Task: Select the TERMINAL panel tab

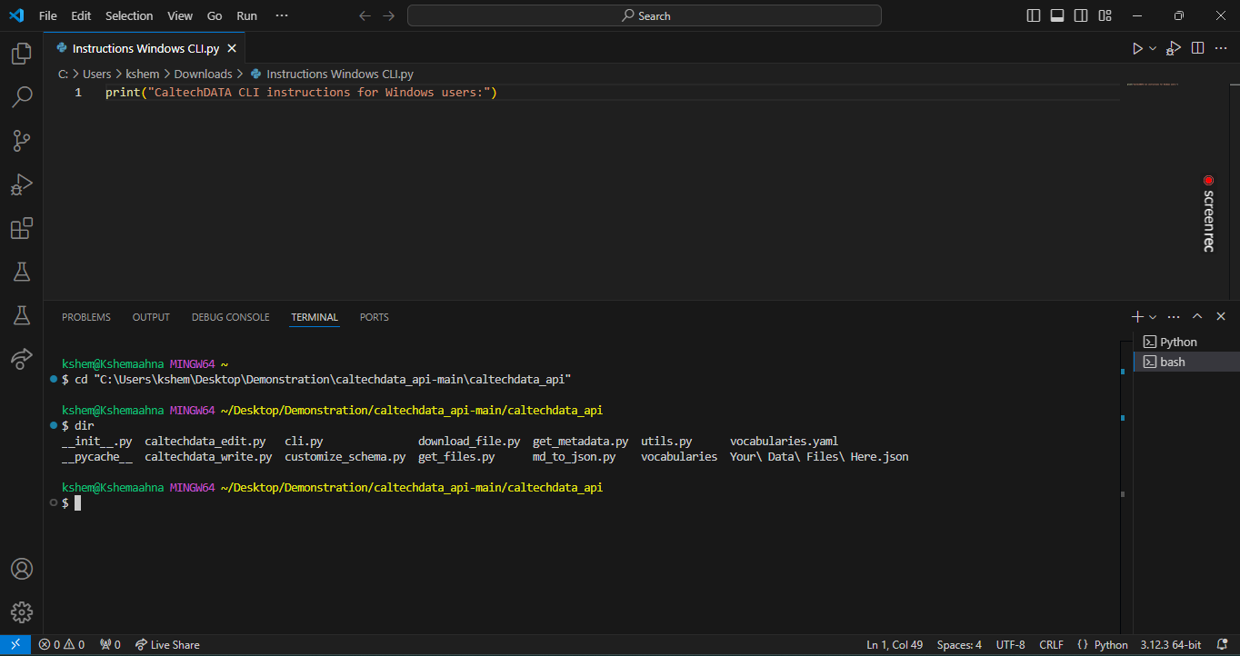Action: pyautogui.click(x=315, y=317)
